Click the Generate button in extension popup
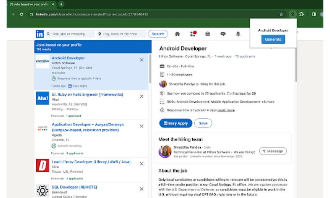 coord(273,39)
